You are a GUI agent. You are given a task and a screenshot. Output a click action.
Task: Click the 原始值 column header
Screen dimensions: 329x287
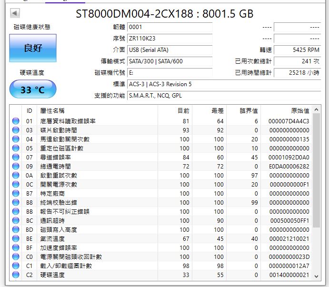(287, 110)
